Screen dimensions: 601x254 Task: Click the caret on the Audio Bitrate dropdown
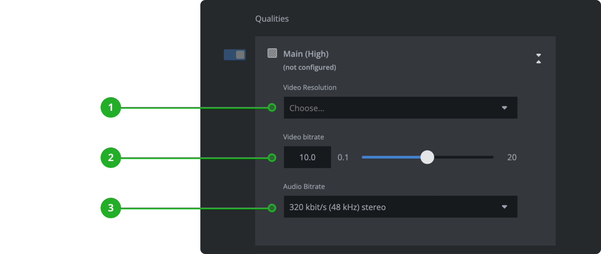pos(505,207)
